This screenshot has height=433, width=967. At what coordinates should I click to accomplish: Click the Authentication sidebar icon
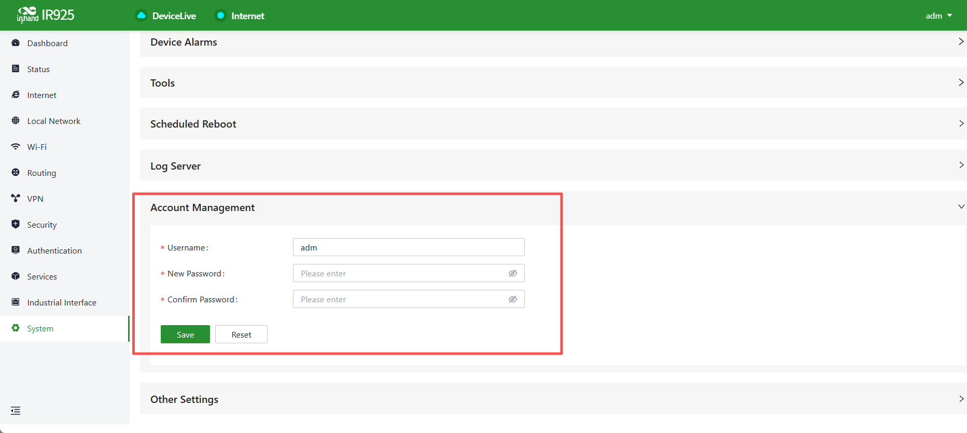point(16,250)
